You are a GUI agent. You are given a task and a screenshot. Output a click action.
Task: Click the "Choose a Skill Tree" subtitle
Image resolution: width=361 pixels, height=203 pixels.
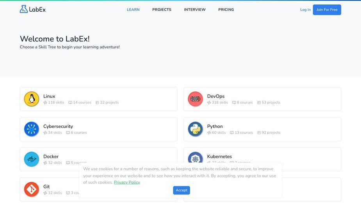pos(70,47)
